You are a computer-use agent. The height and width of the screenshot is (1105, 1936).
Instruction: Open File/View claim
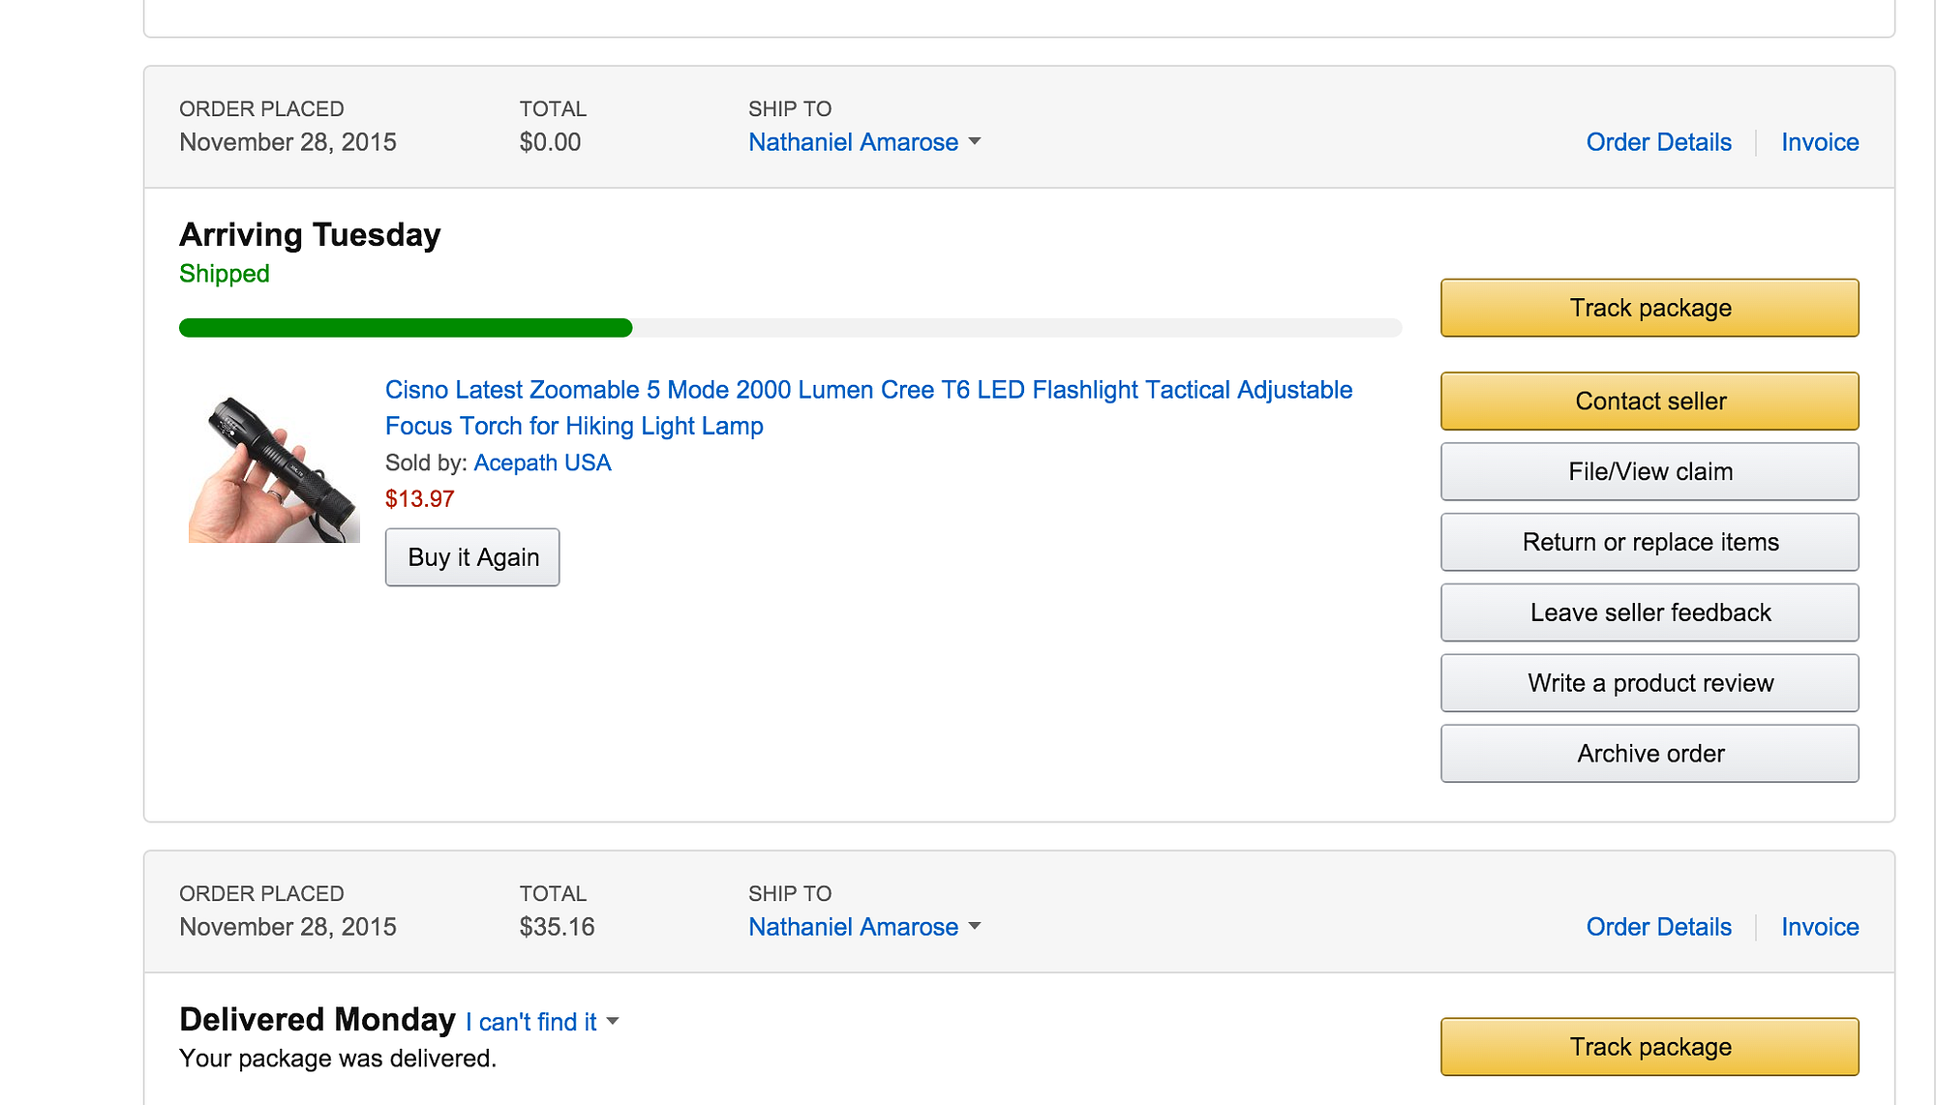(1649, 471)
